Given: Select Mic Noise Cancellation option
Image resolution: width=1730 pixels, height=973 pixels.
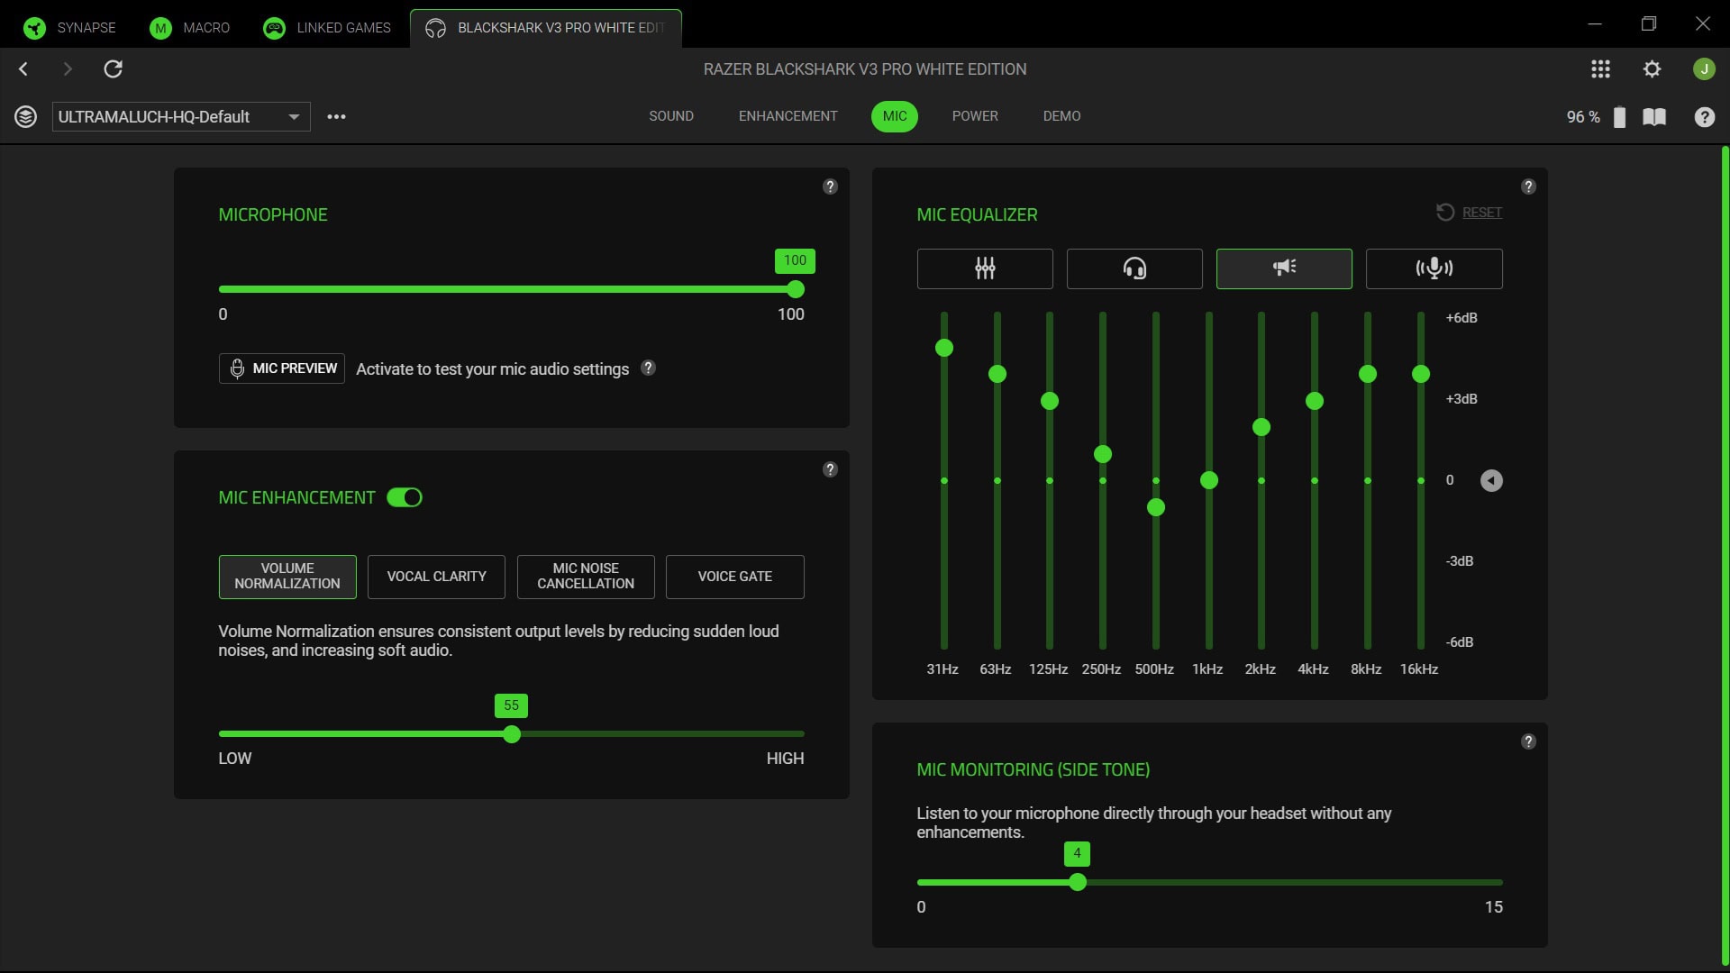Looking at the screenshot, I should [586, 577].
